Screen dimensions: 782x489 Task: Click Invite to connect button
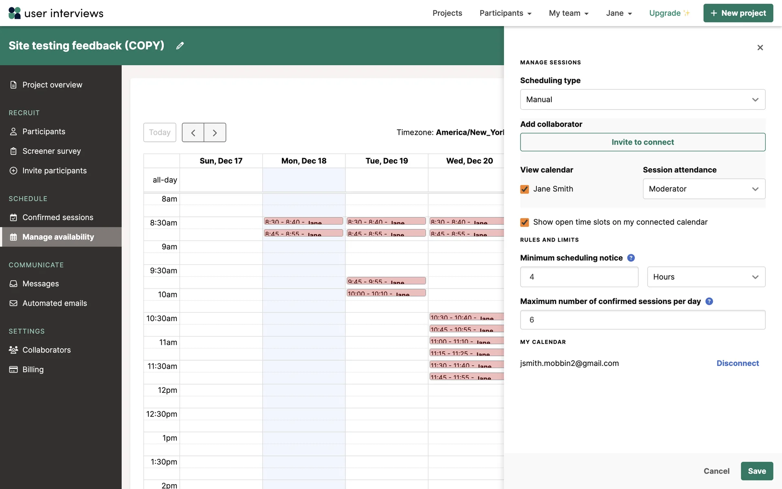(x=642, y=142)
